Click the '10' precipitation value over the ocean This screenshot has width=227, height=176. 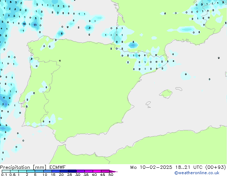coord(24,24)
